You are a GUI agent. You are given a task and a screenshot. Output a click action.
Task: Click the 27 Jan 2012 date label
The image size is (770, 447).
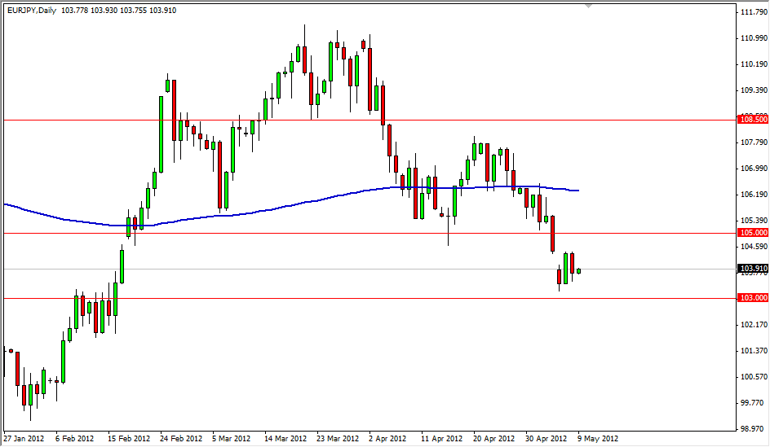24,438
